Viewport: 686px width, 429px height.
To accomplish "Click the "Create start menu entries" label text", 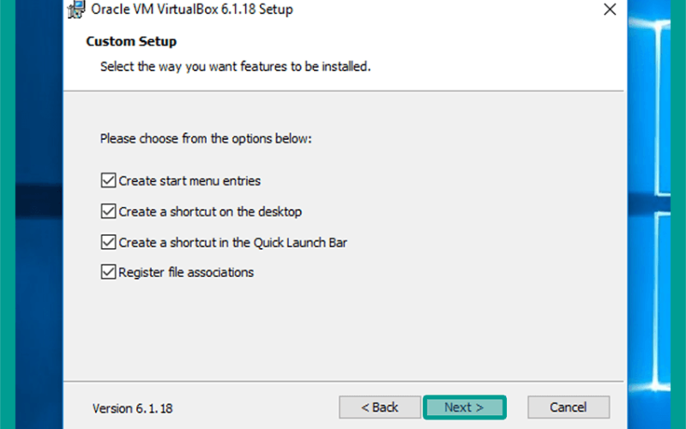I will [190, 181].
